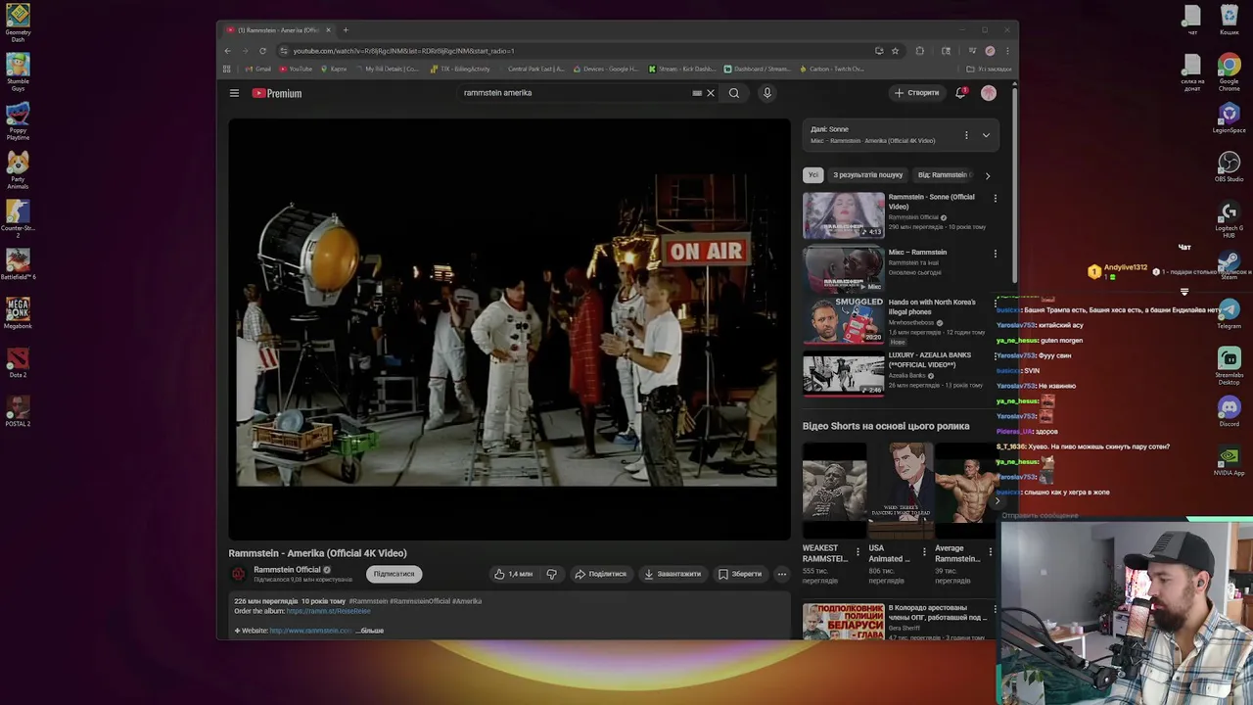Click the Підписатися subscribe button
Image resolution: width=1253 pixels, height=705 pixels.
[394, 574]
